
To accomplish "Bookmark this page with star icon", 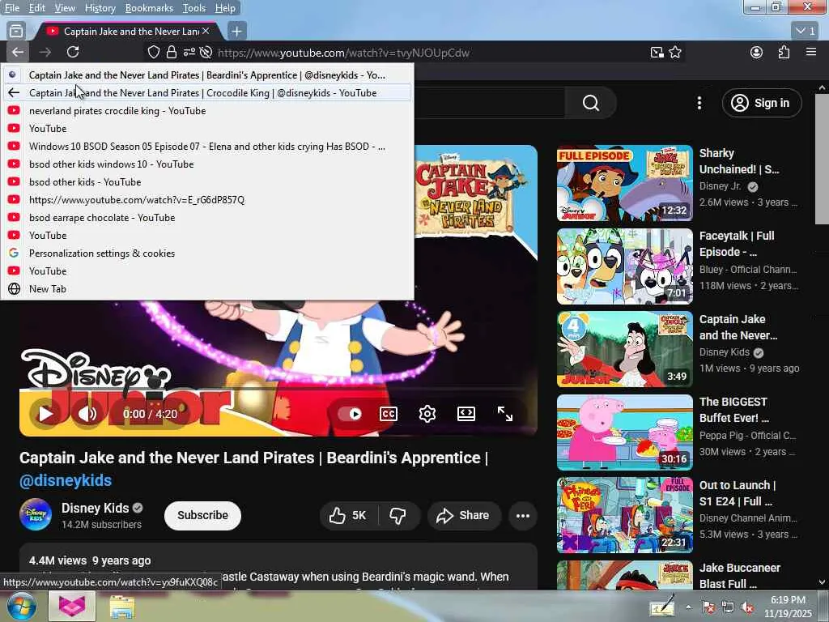I will pyautogui.click(x=675, y=52).
